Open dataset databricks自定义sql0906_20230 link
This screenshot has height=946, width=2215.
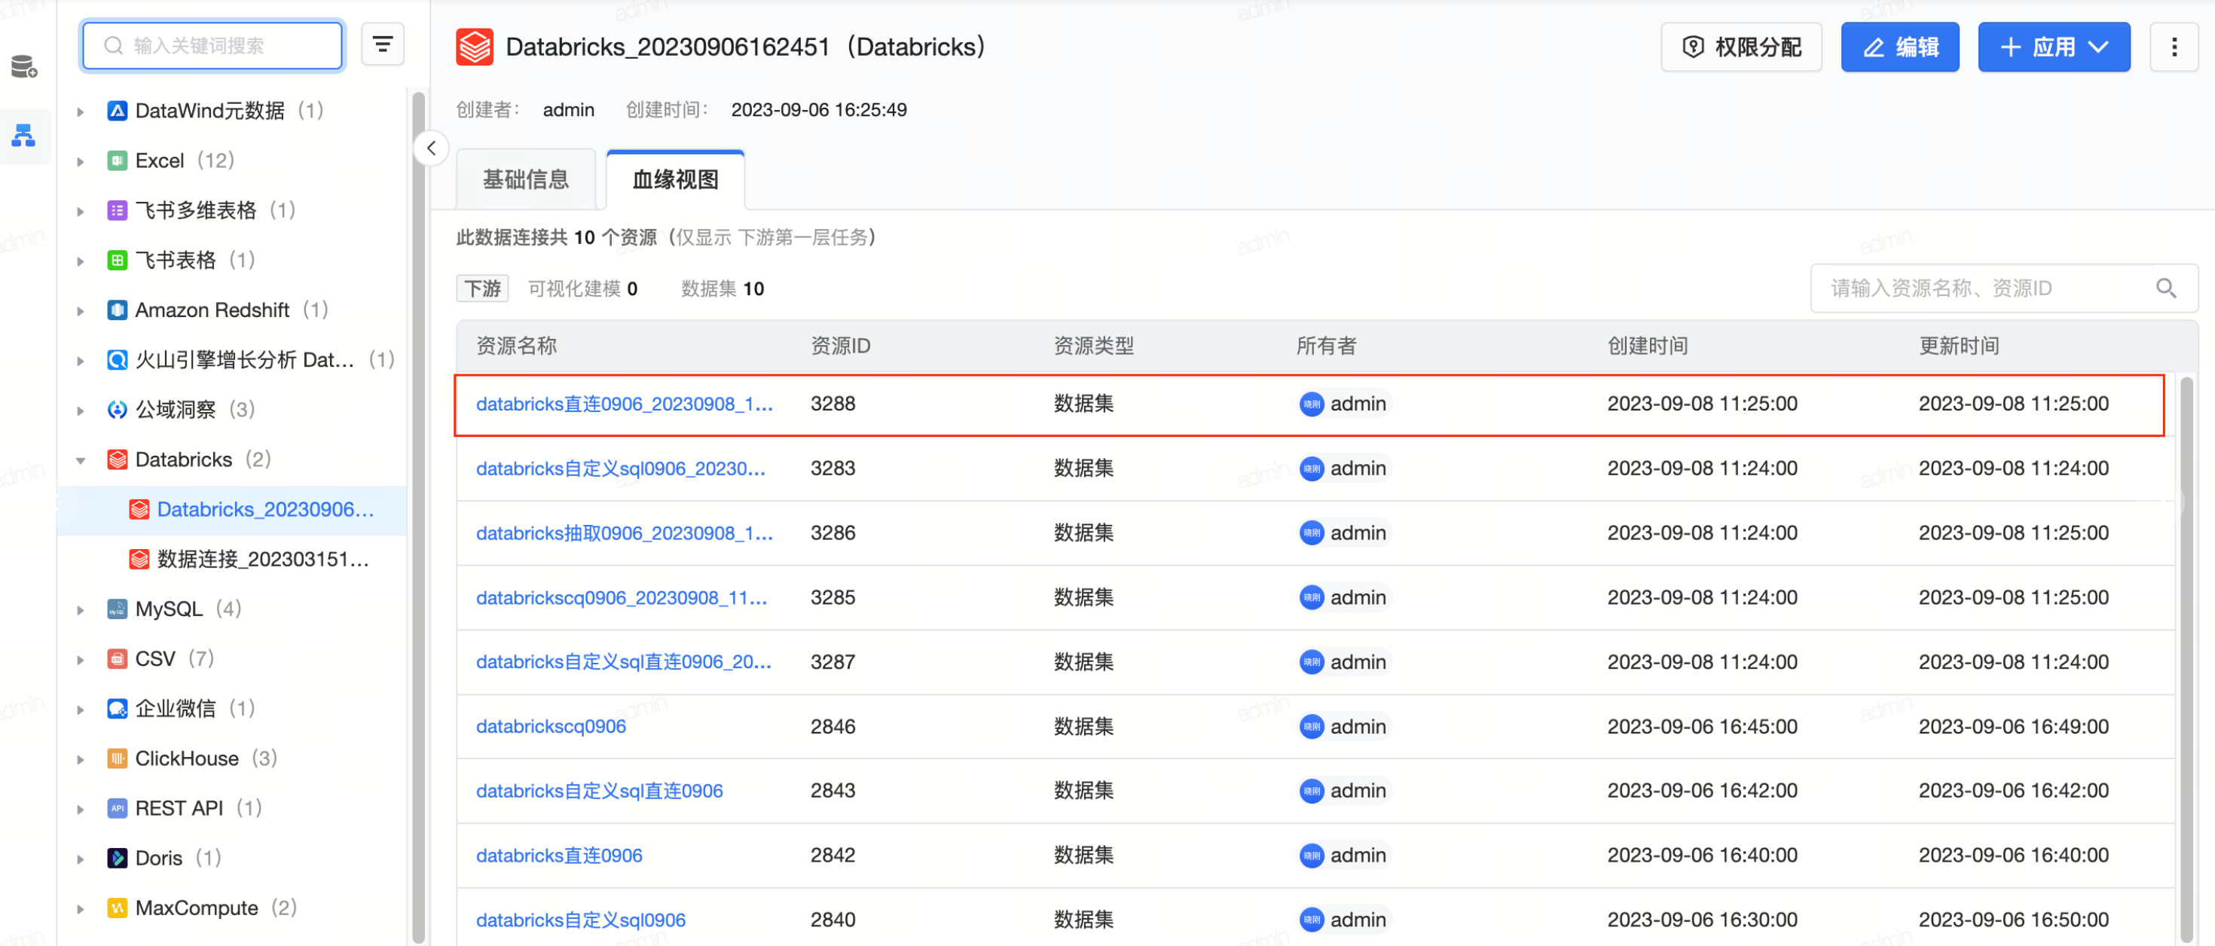click(620, 468)
